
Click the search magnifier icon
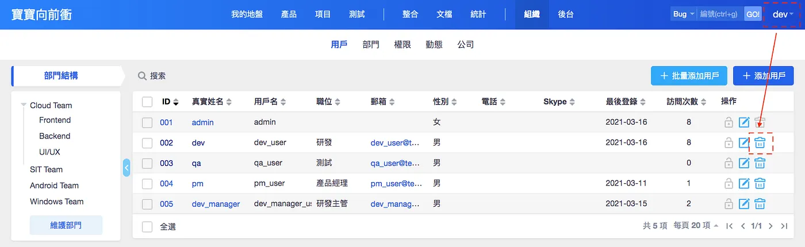pyautogui.click(x=142, y=76)
